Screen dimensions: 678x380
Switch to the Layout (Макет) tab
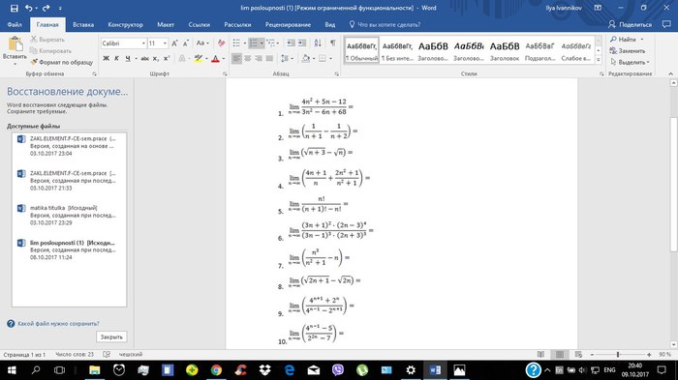(166, 24)
